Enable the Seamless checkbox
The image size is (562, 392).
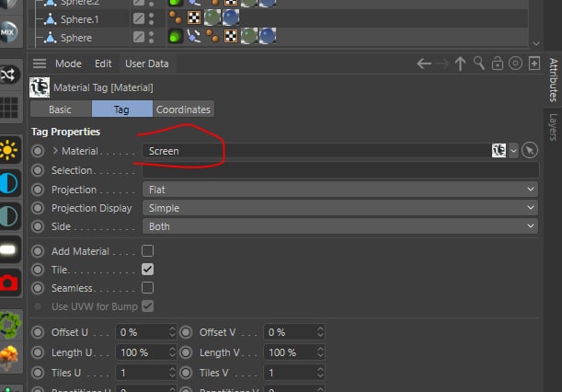coord(147,288)
